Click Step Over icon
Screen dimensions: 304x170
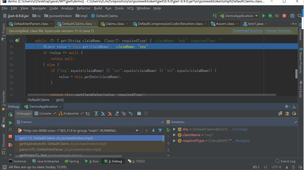click(x=96, y=113)
